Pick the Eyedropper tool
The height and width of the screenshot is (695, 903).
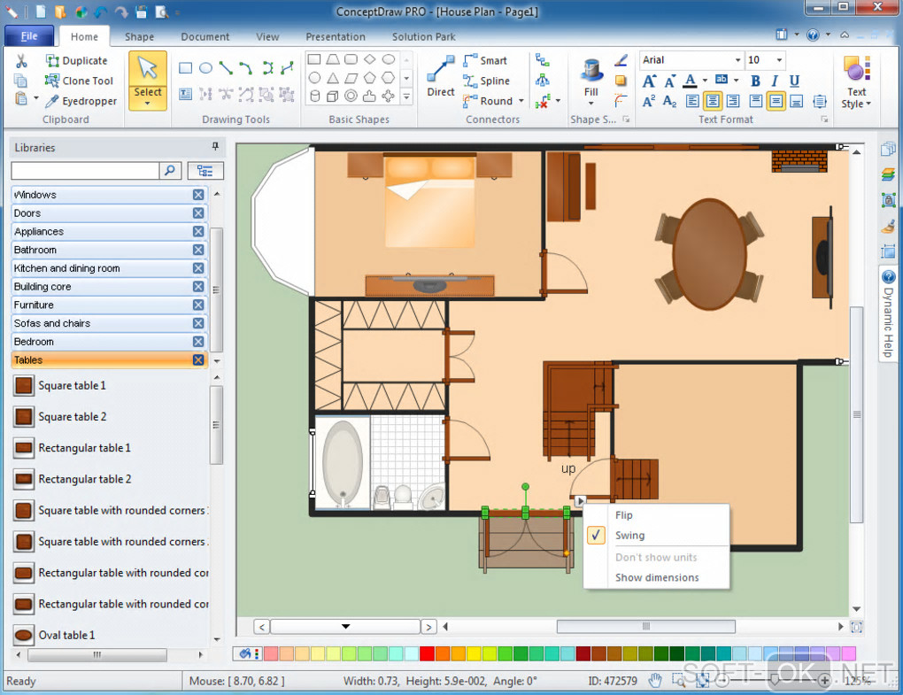coord(81,101)
